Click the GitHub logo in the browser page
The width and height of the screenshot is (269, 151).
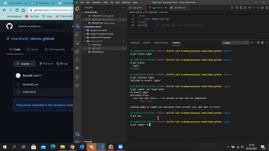coord(9,26)
